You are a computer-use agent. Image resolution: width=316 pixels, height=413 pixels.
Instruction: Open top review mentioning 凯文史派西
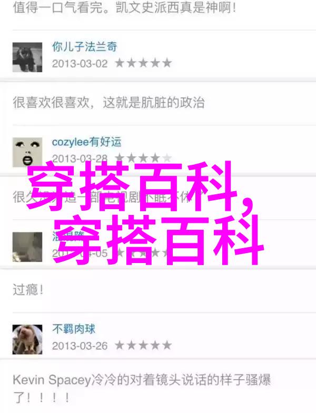[124, 7]
